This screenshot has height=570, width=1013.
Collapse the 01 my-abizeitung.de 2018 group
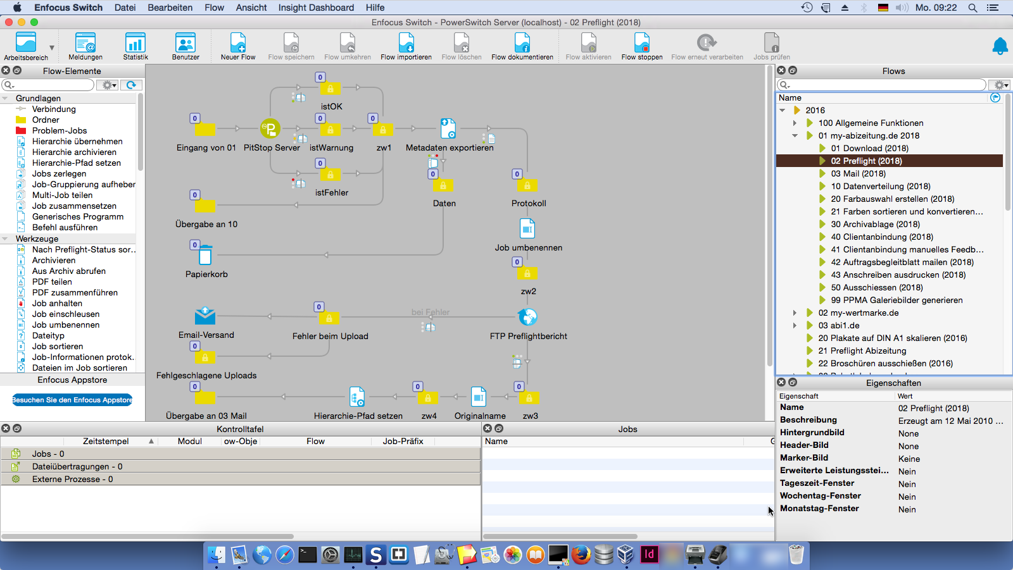(795, 135)
